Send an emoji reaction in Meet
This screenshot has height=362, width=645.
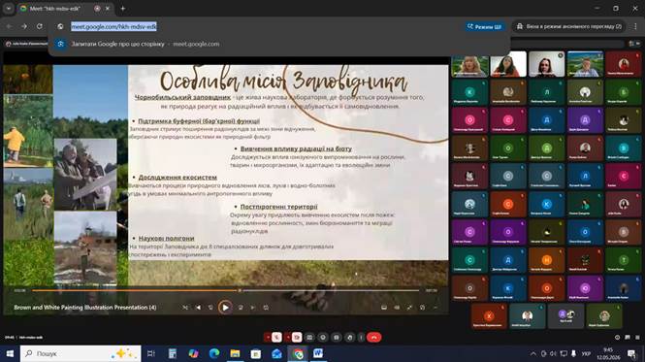coord(323,338)
